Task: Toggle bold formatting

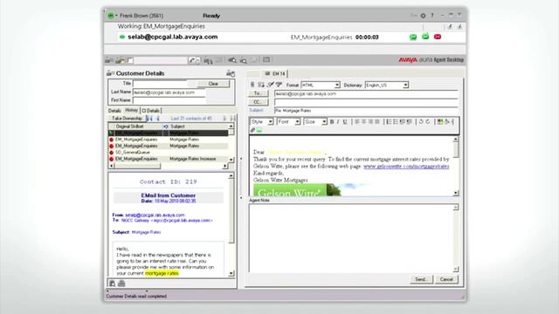Action: [332, 122]
